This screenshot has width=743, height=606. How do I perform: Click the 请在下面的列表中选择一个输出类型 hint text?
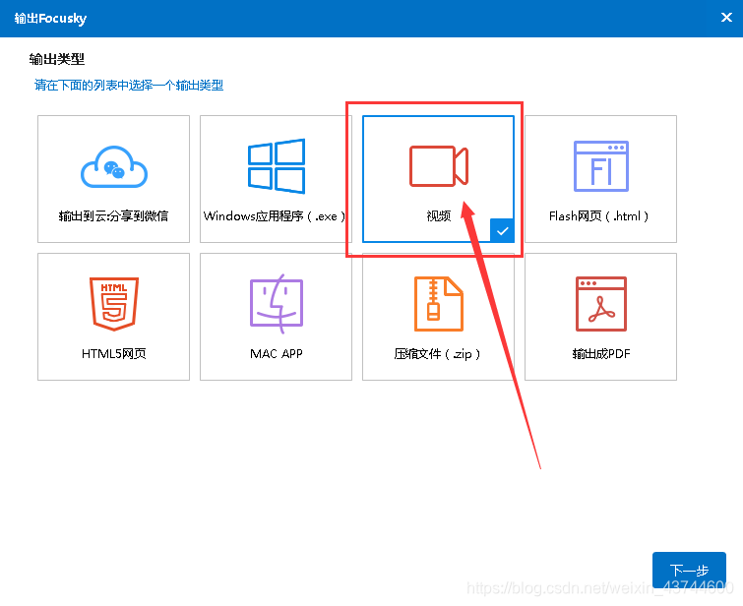pyautogui.click(x=128, y=86)
